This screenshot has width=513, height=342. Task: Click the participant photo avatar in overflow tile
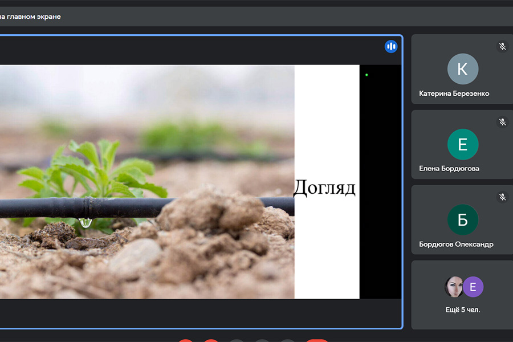coord(454,287)
